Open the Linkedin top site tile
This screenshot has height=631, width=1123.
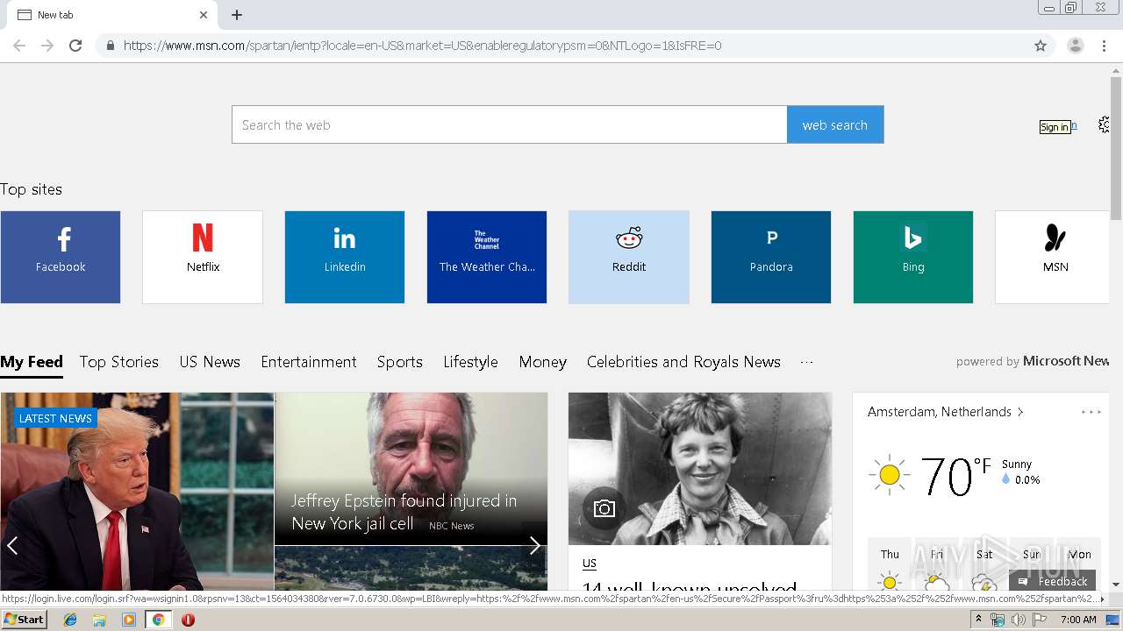tap(345, 257)
